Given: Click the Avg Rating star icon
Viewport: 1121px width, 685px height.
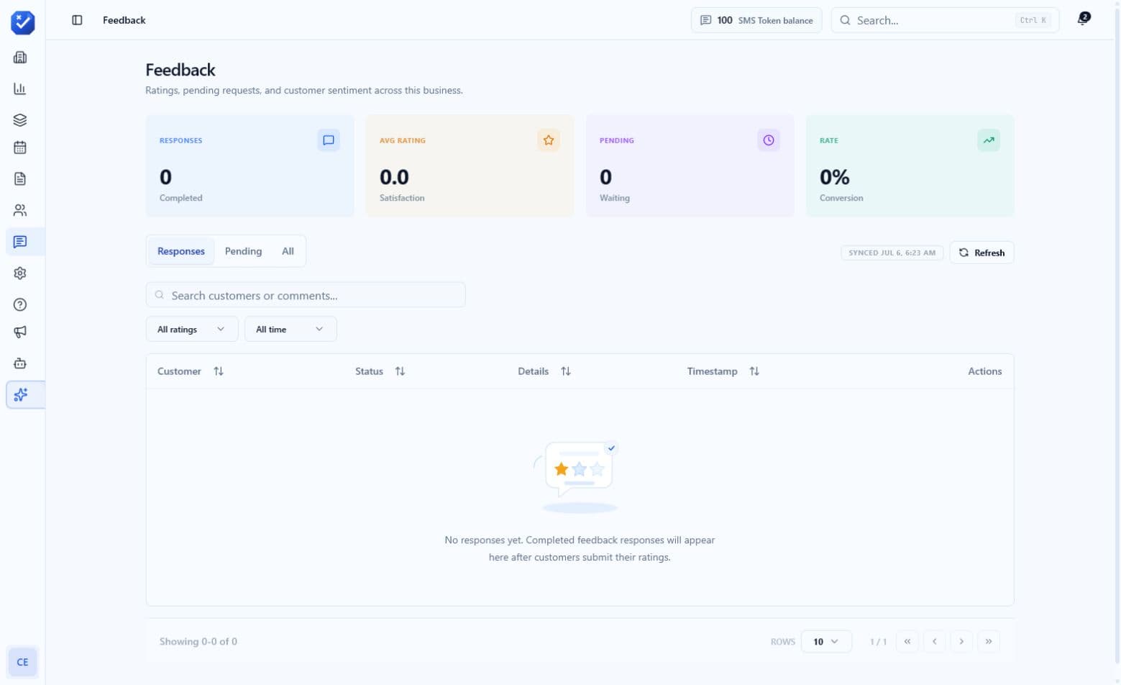Looking at the screenshot, I should coord(549,140).
